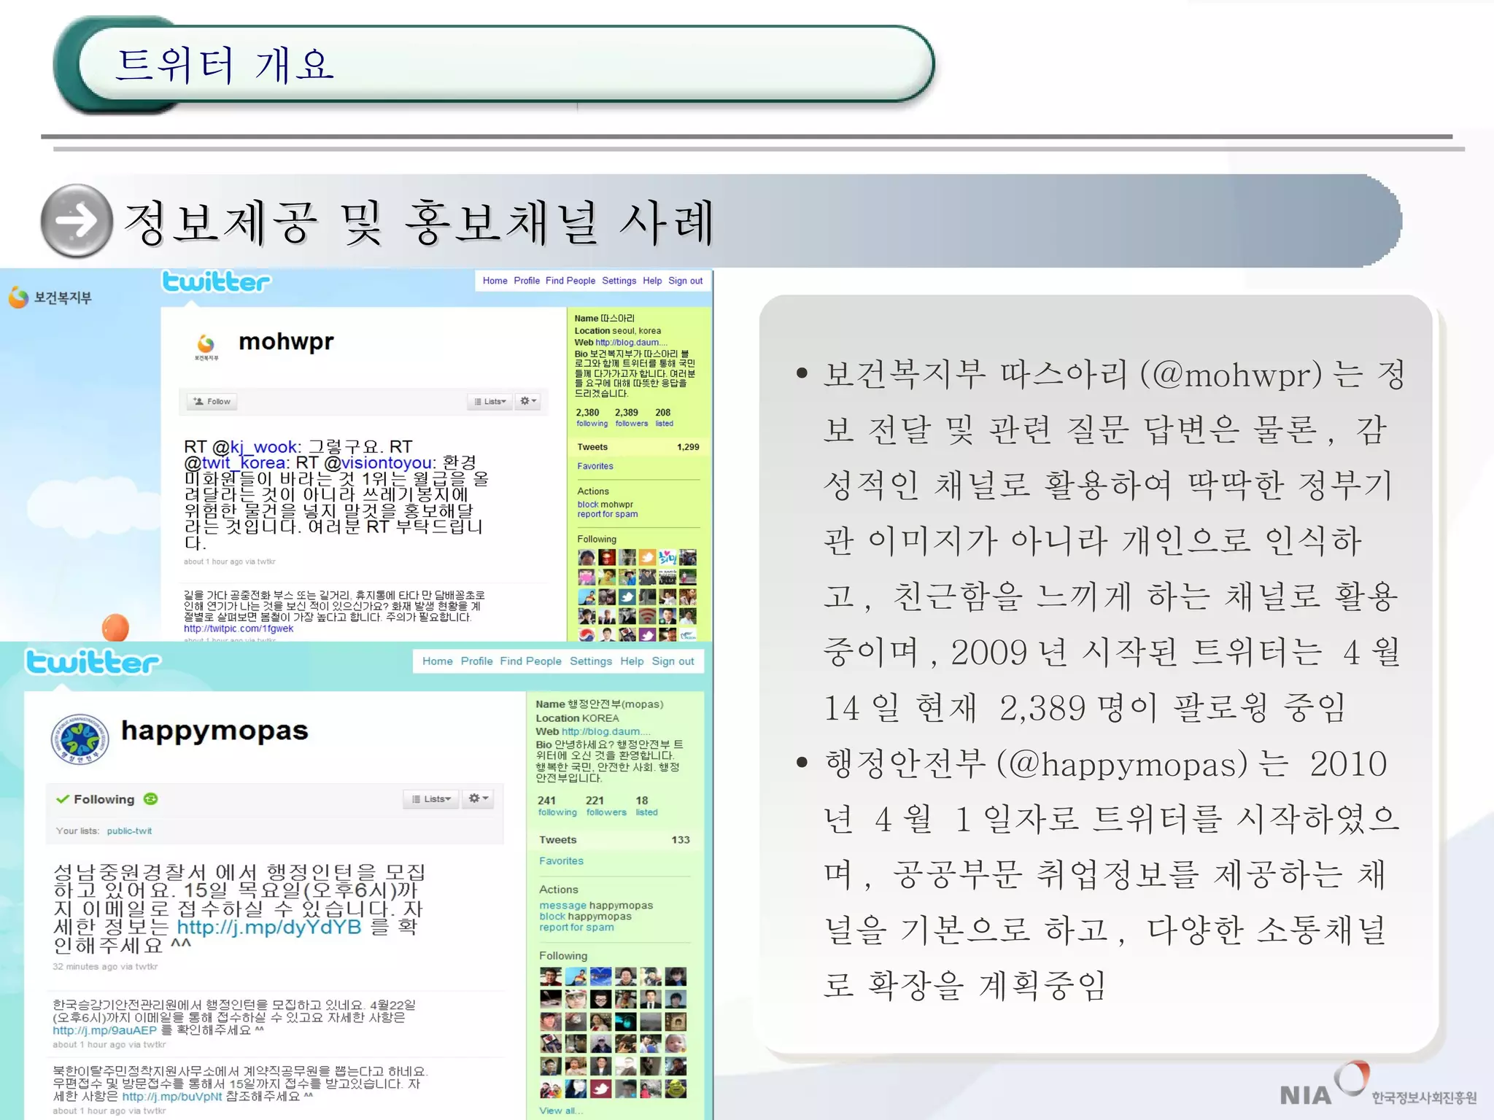This screenshot has width=1494, height=1120.
Task: Click 2,380 following count on mohwpr
Action: tap(592, 417)
